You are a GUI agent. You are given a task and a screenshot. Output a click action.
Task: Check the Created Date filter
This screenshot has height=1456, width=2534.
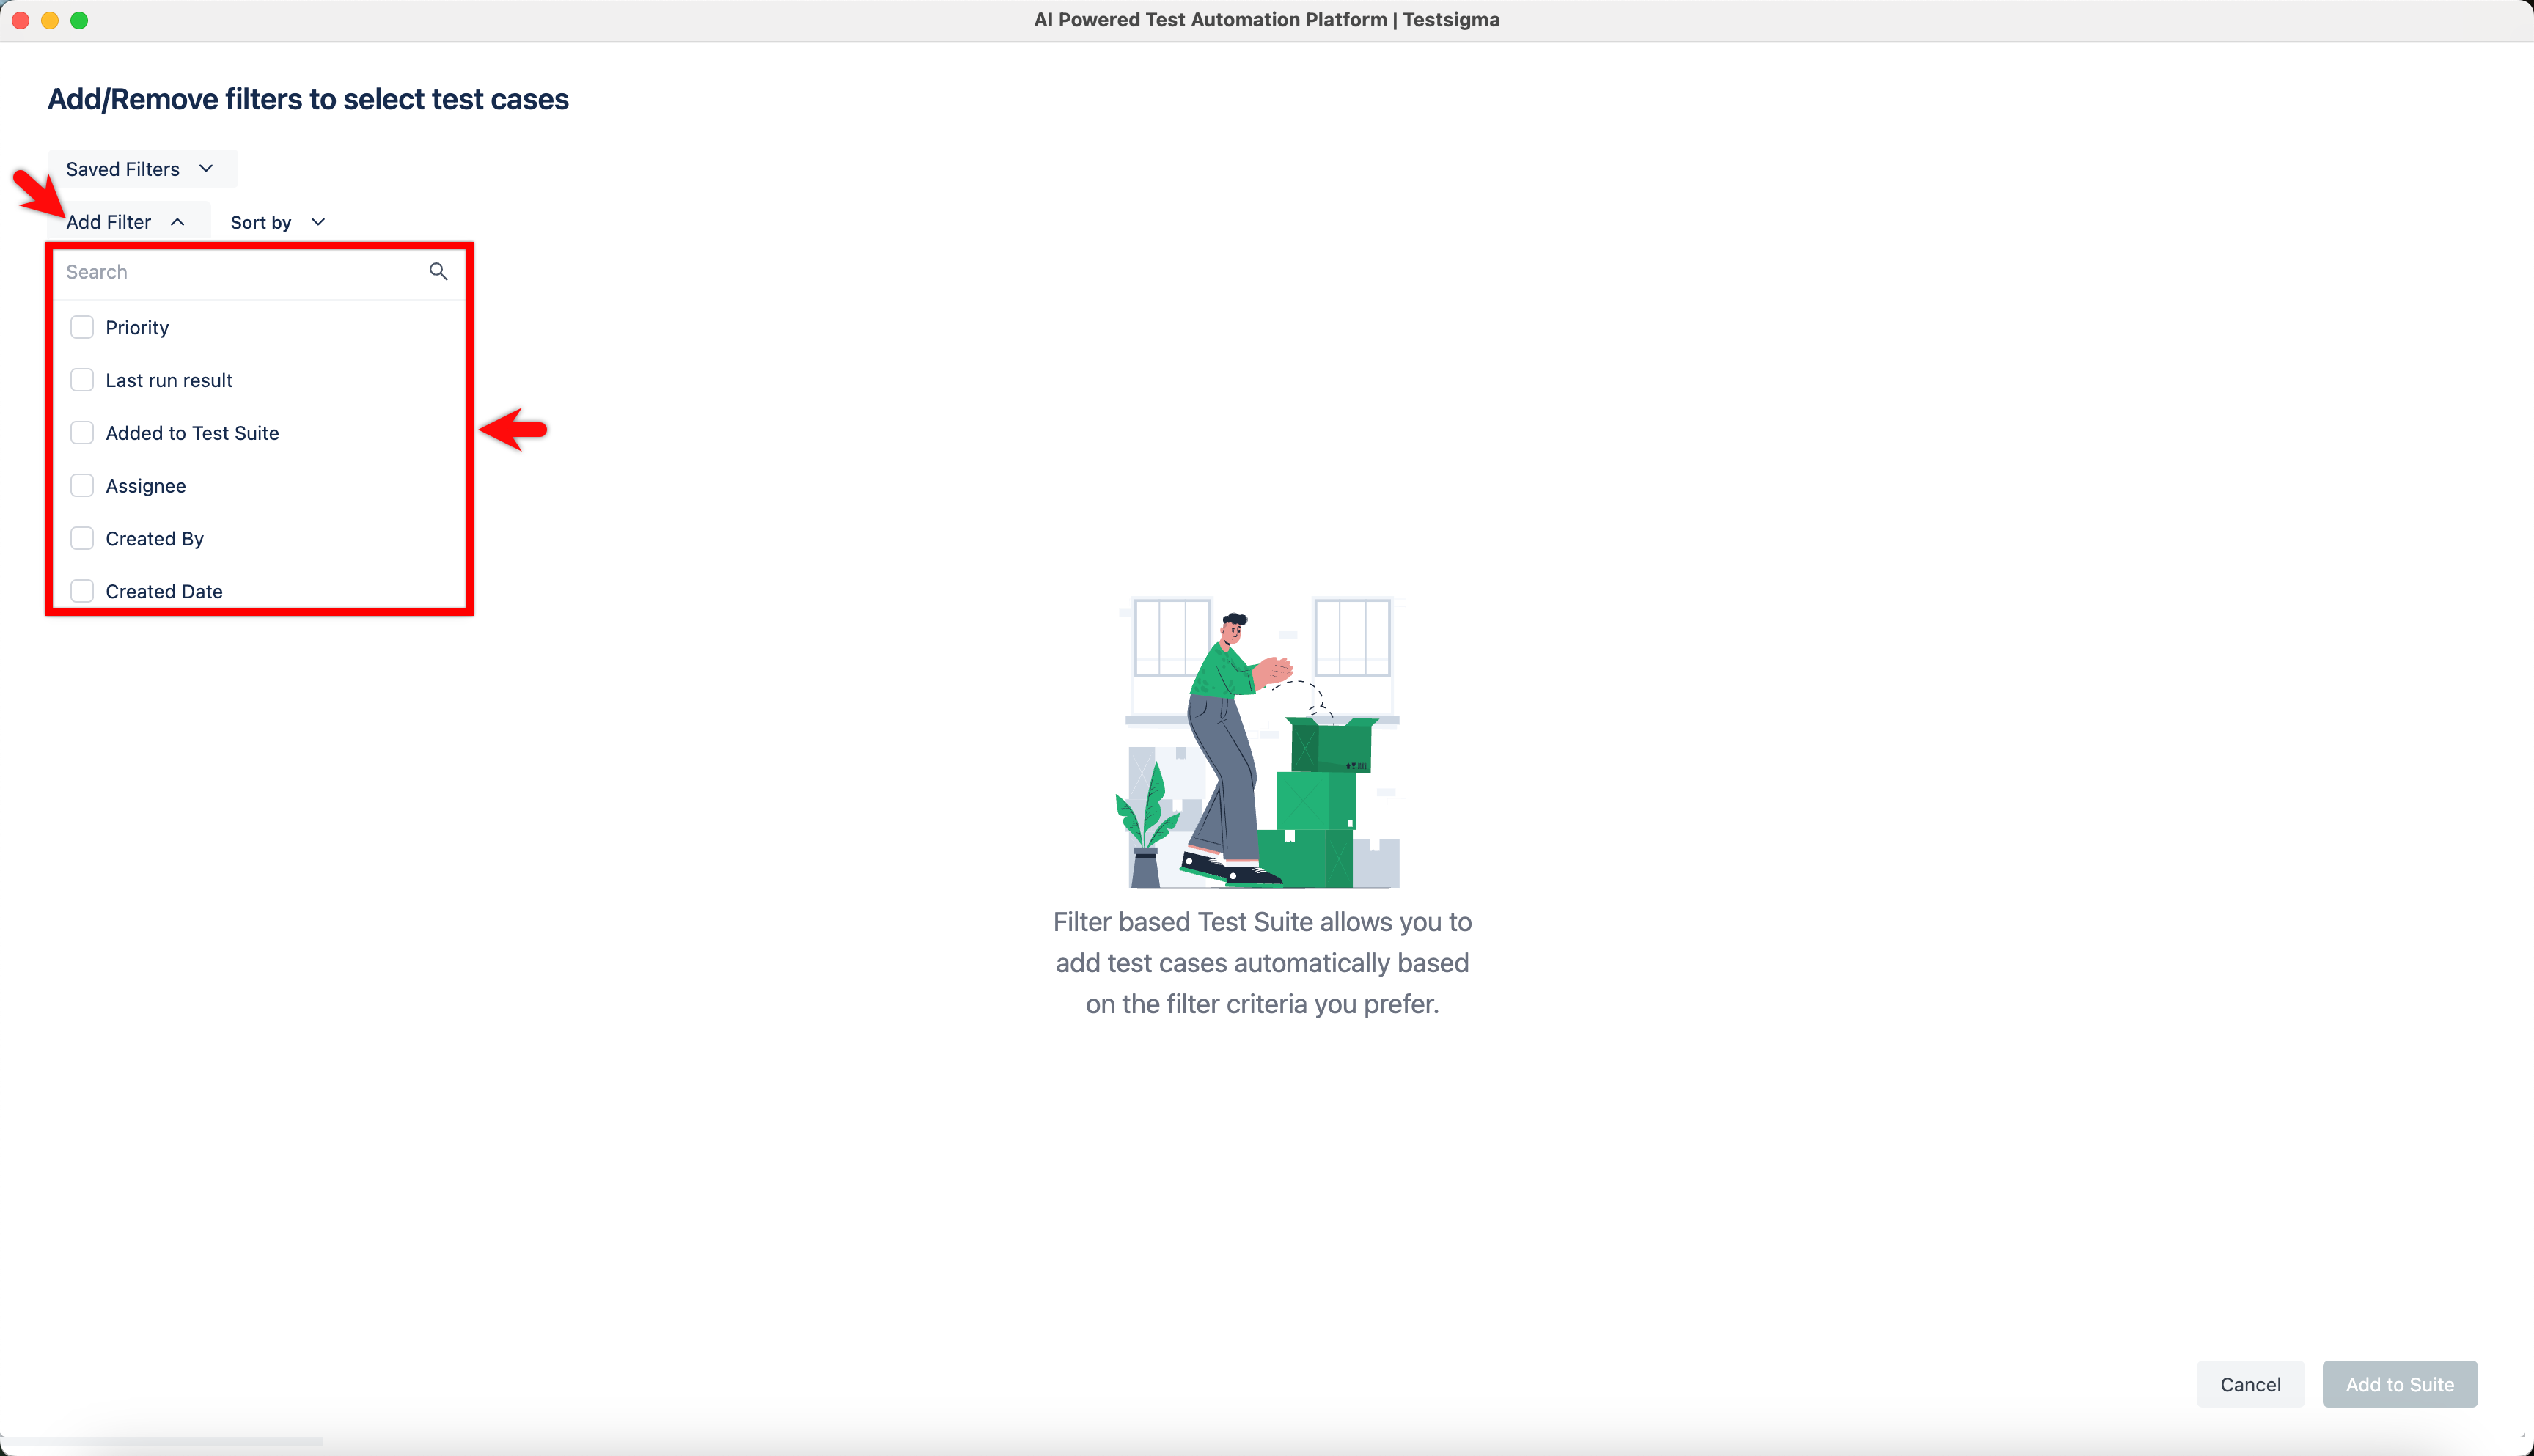click(82, 591)
